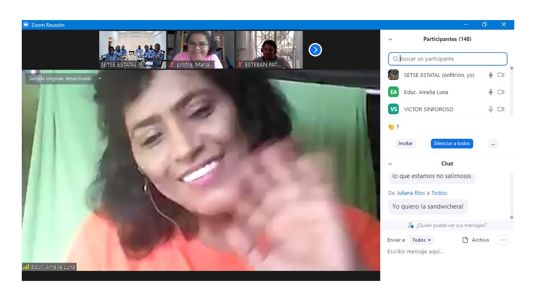Open the participants more options button
536x301 pixels.
[493, 143]
